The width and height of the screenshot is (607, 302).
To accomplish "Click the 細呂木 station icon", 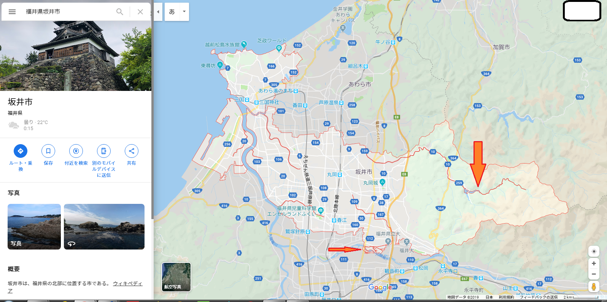I will click(x=365, y=66).
